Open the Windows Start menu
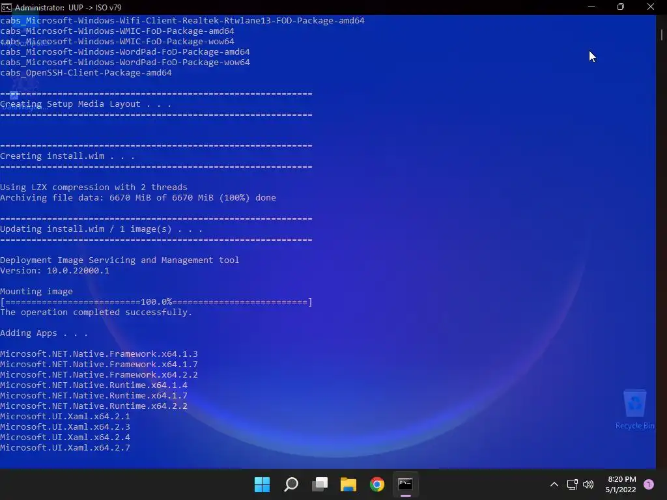 coord(262,484)
